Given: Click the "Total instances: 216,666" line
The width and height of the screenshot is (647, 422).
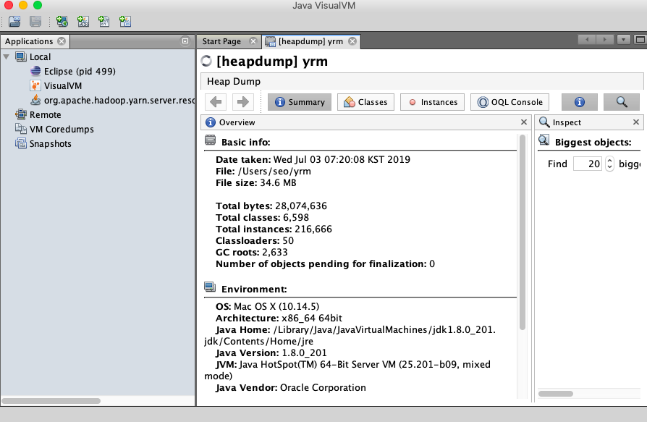Looking at the screenshot, I should coord(274,229).
